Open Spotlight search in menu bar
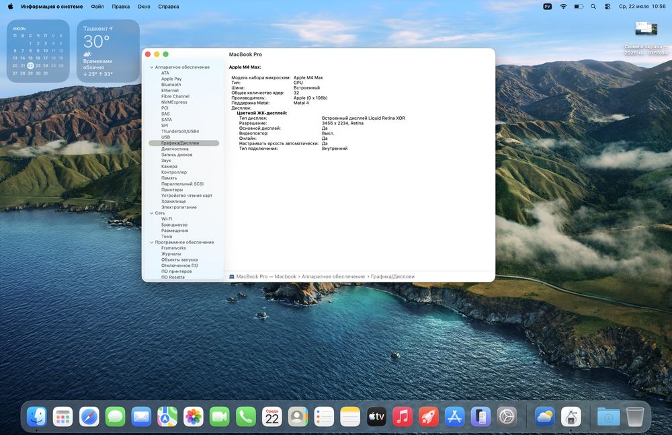672x435 pixels. (x=593, y=7)
